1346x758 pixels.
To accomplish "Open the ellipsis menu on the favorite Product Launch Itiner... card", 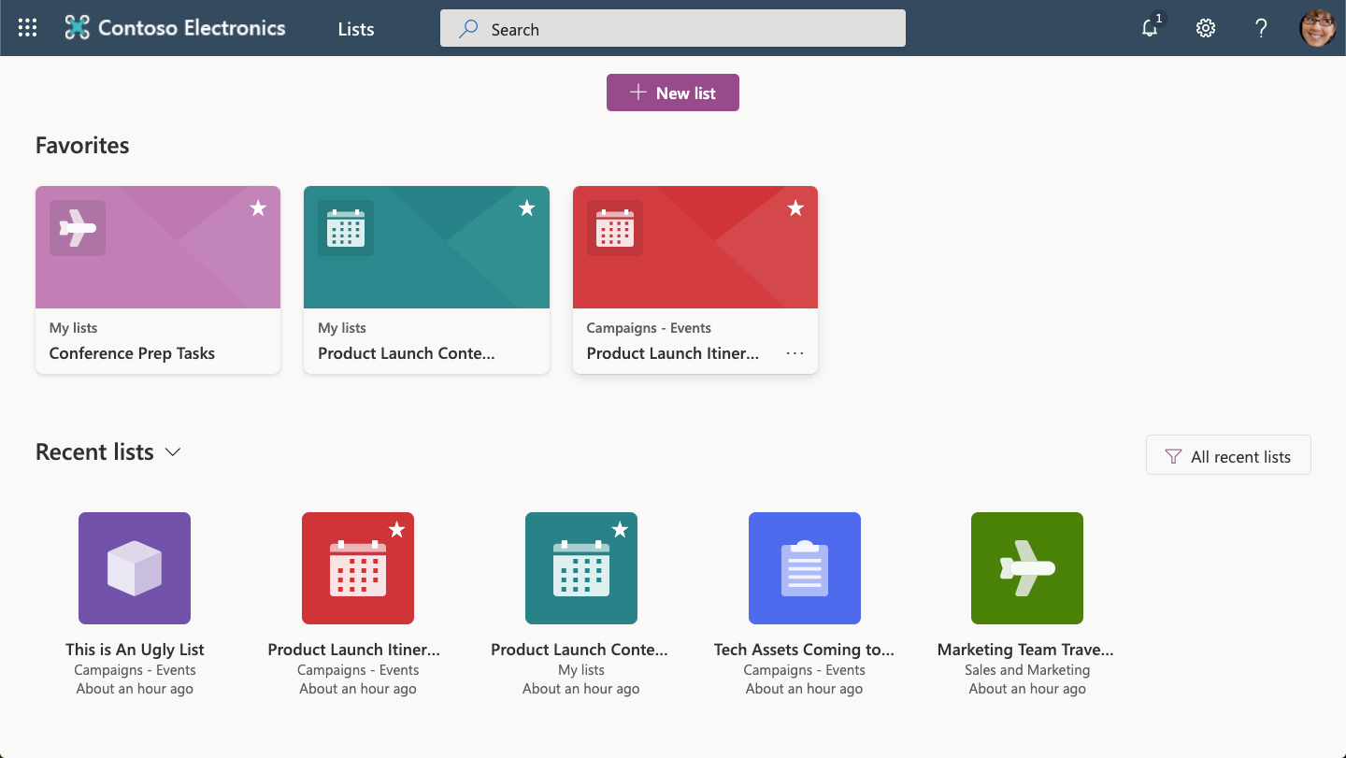I will pyautogui.click(x=795, y=353).
